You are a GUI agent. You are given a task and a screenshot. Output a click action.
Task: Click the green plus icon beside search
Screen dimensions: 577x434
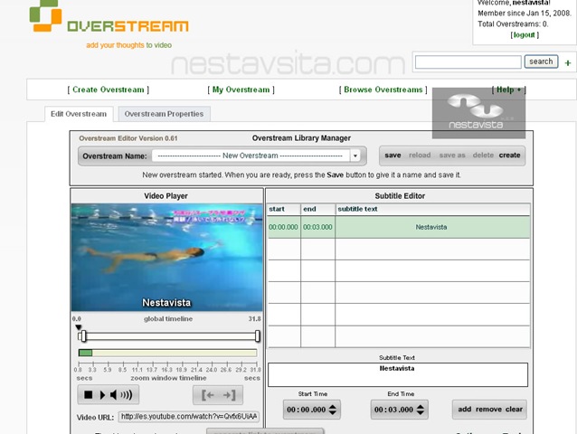pyautogui.click(x=568, y=62)
